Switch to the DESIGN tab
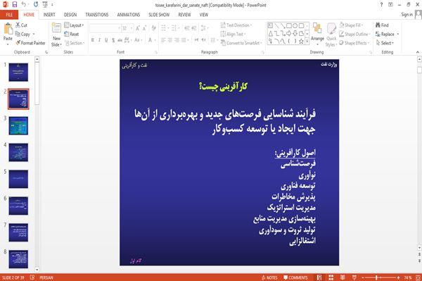The height and width of the screenshot is (281, 422). [x=70, y=15]
